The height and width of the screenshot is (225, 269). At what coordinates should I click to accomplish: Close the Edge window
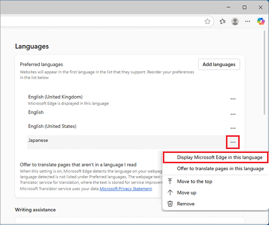point(260,7)
